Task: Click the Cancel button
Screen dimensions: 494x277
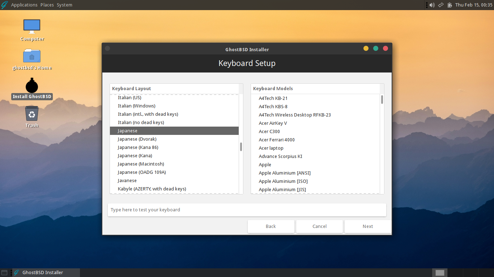Action: [319, 227]
